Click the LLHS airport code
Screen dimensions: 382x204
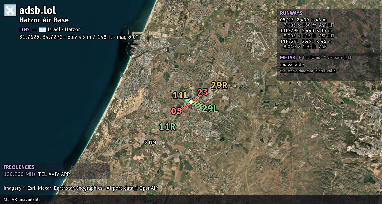coord(24,29)
